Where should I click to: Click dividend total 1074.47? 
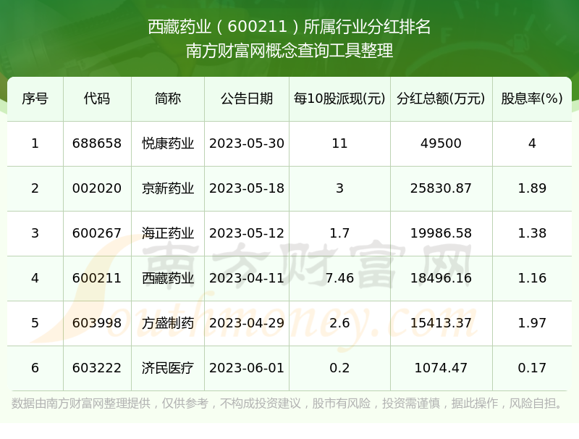click(441, 368)
